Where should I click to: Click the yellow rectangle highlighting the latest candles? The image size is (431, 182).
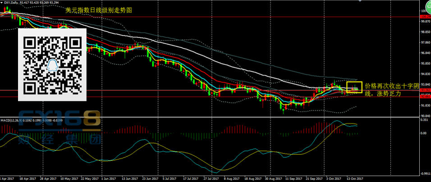coord(354,87)
